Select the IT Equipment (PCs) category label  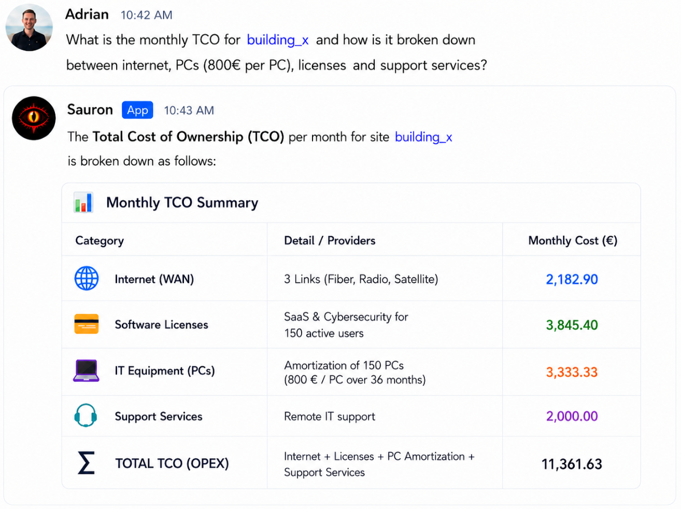click(165, 371)
